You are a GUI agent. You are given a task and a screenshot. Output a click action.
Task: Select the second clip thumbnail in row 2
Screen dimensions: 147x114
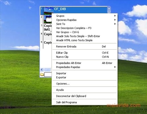[48, 19]
